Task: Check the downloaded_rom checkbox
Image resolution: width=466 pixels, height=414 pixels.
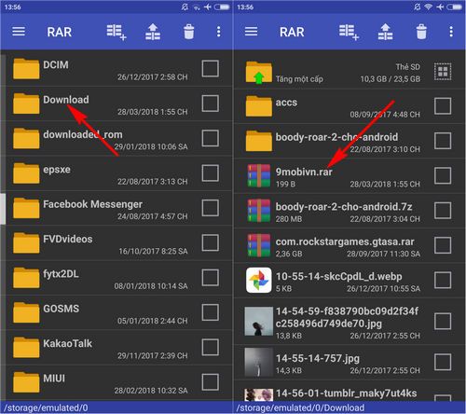Action: coord(211,138)
